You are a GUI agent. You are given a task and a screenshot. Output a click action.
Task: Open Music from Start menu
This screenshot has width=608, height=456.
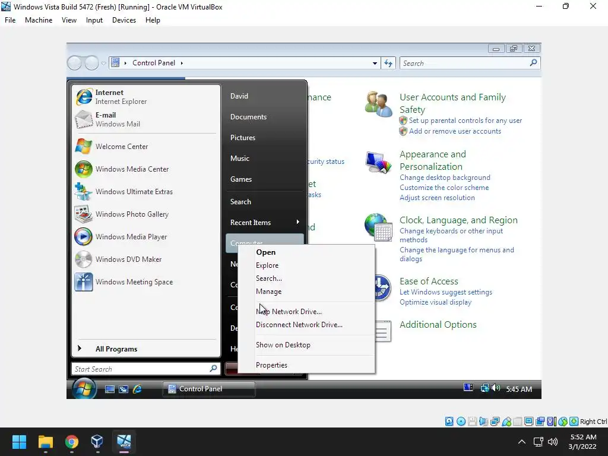[x=264, y=158]
